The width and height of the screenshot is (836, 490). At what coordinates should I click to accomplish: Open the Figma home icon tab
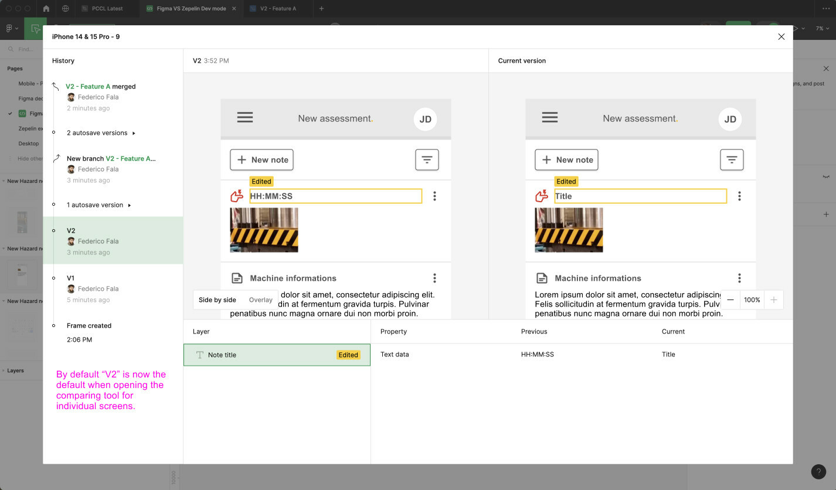[x=46, y=9]
